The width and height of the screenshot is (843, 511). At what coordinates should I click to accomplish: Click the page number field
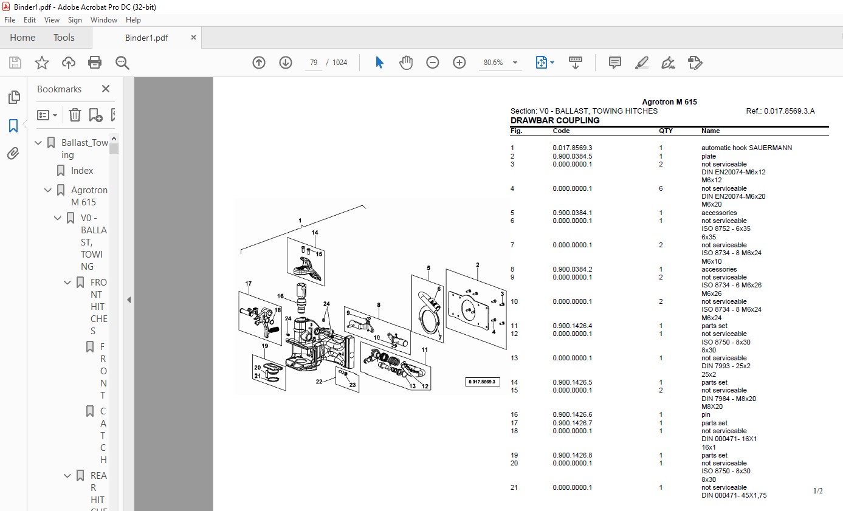(314, 63)
